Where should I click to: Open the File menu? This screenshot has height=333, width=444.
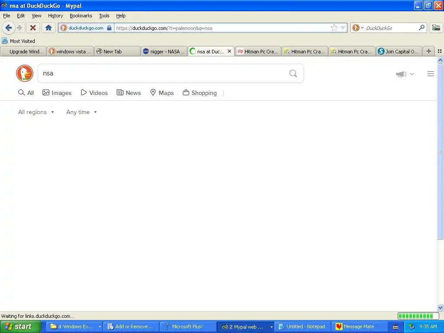tap(7, 16)
